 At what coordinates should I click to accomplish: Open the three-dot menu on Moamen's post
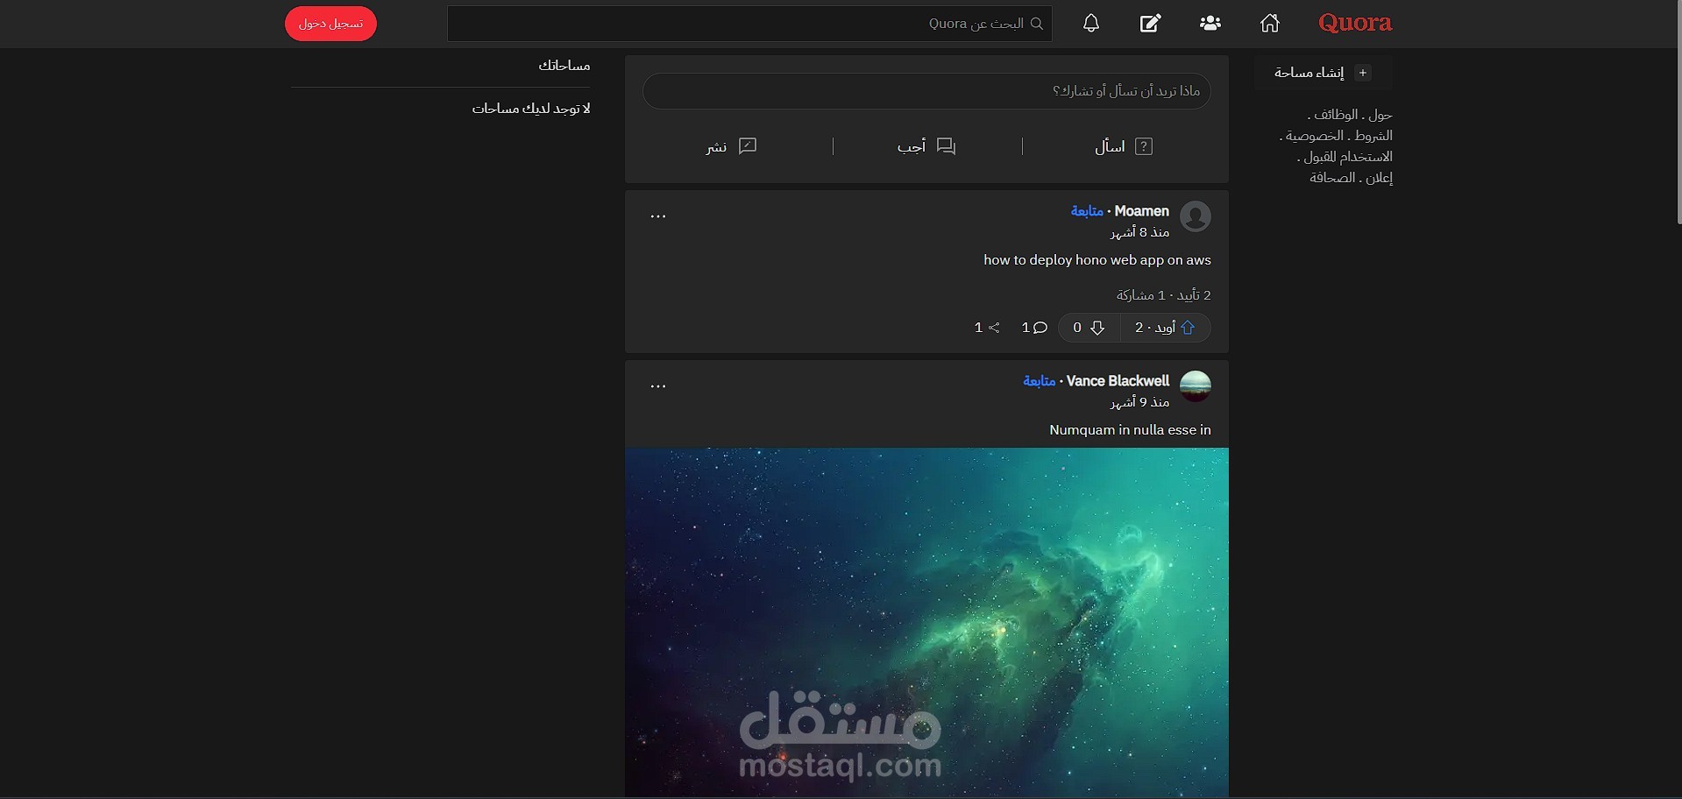658,216
